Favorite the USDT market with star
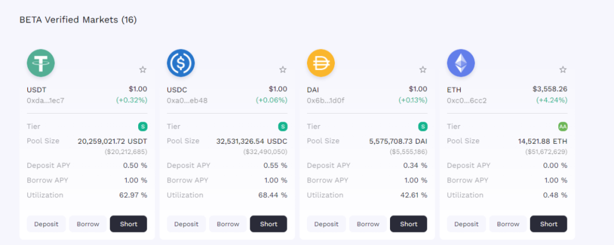 (x=143, y=69)
